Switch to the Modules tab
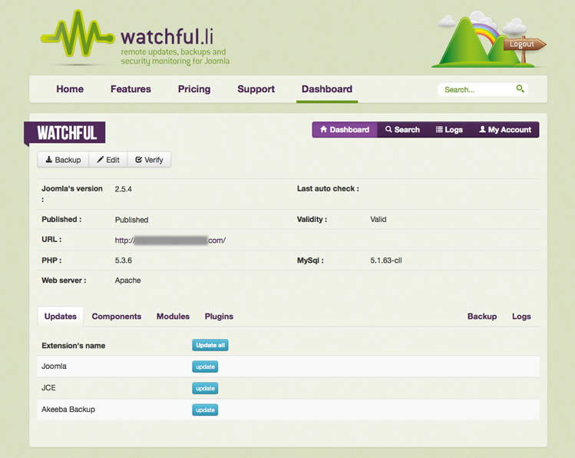 pyautogui.click(x=173, y=317)
